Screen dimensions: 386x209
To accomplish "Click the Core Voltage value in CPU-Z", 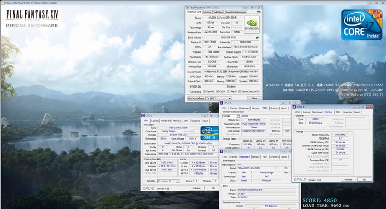I will coord(192,138).
